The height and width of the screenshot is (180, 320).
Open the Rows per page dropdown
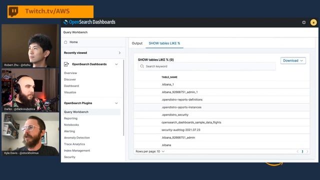pyautogui.click(x=150, y=151)
